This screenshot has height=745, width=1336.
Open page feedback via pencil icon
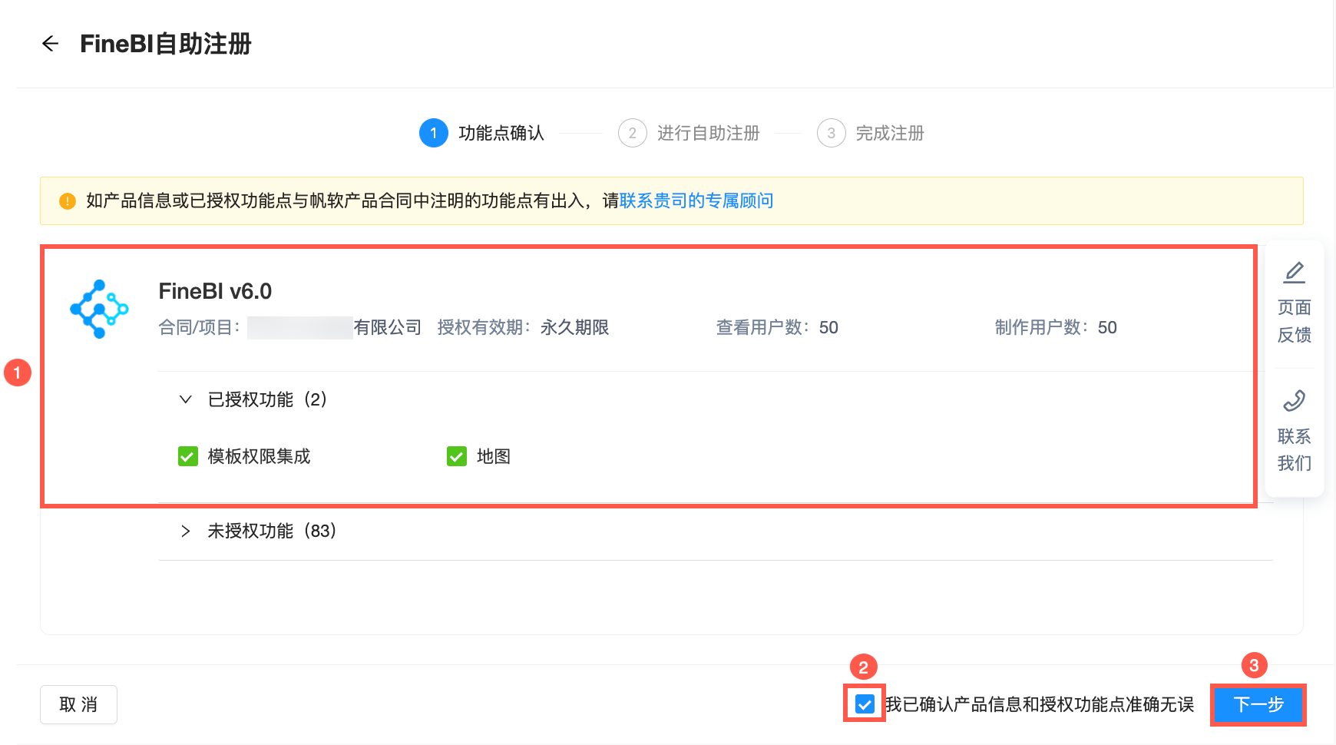pyautogui.click(x=1295, y=273)
